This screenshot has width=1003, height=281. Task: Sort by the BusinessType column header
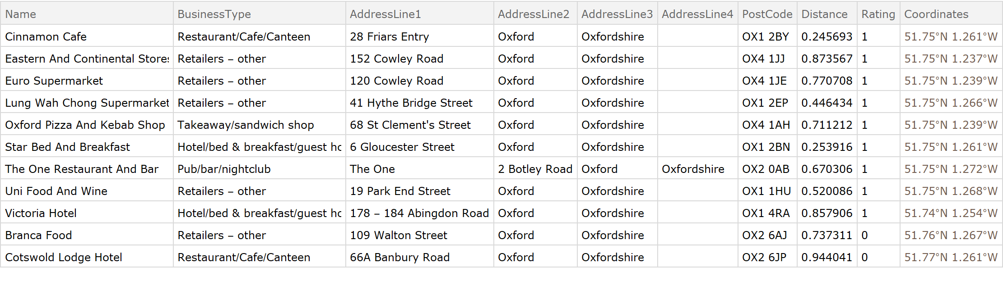point(214,14)
